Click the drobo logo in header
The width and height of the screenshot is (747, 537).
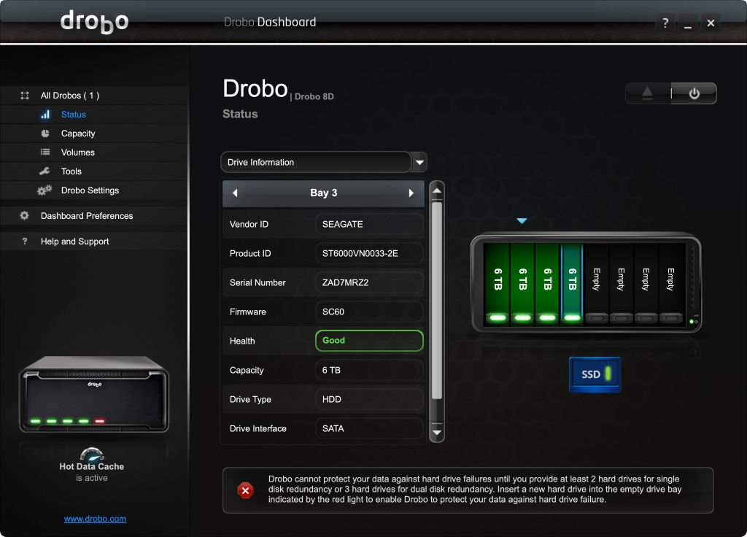(x=94, y=22)
